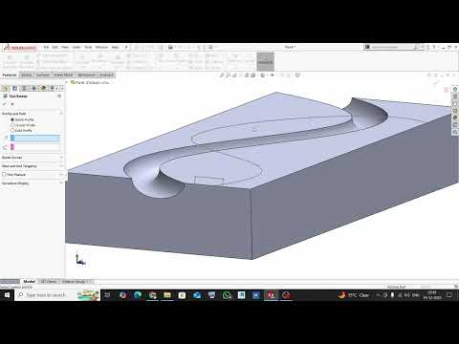Click the Windows taskbar search box
The height and width of the screenshot is (344, 459).
click(57, 295)
